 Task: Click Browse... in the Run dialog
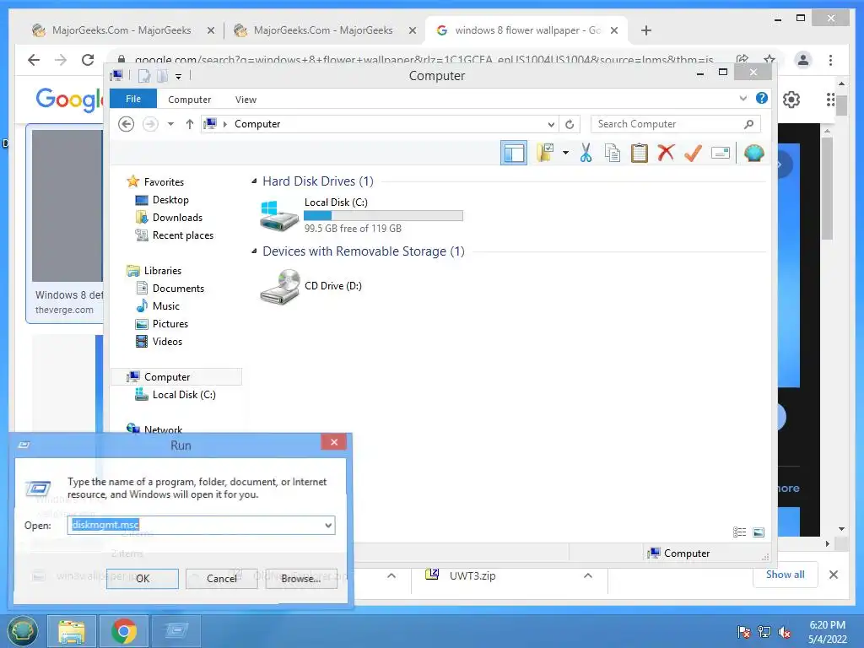(x=301, y=579)
